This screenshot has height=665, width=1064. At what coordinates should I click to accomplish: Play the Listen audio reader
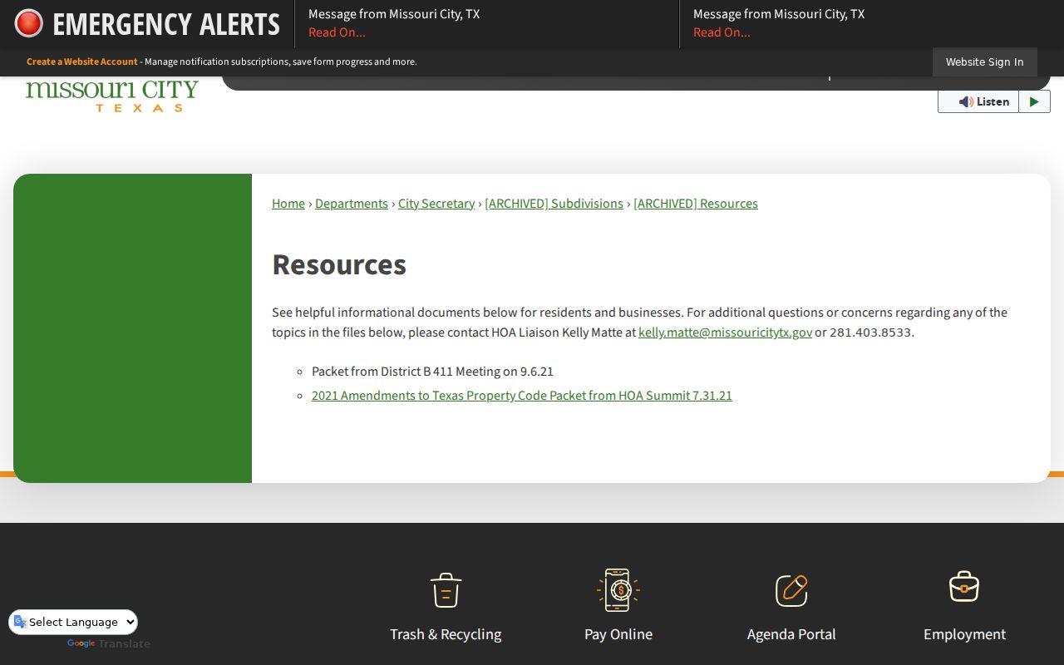[1034, 101]
